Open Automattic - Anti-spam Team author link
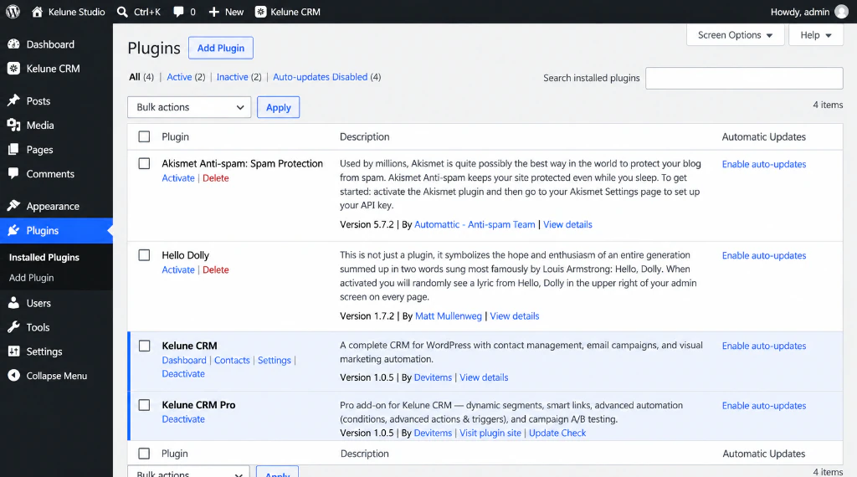Viewport: 857px width, 477px height. tap(475, 224)
